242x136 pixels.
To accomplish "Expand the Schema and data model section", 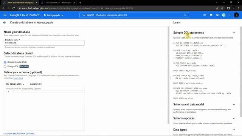I will [x=234, y=105].
